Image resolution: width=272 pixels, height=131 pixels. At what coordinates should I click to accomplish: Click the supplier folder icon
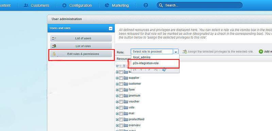[126, 78]
